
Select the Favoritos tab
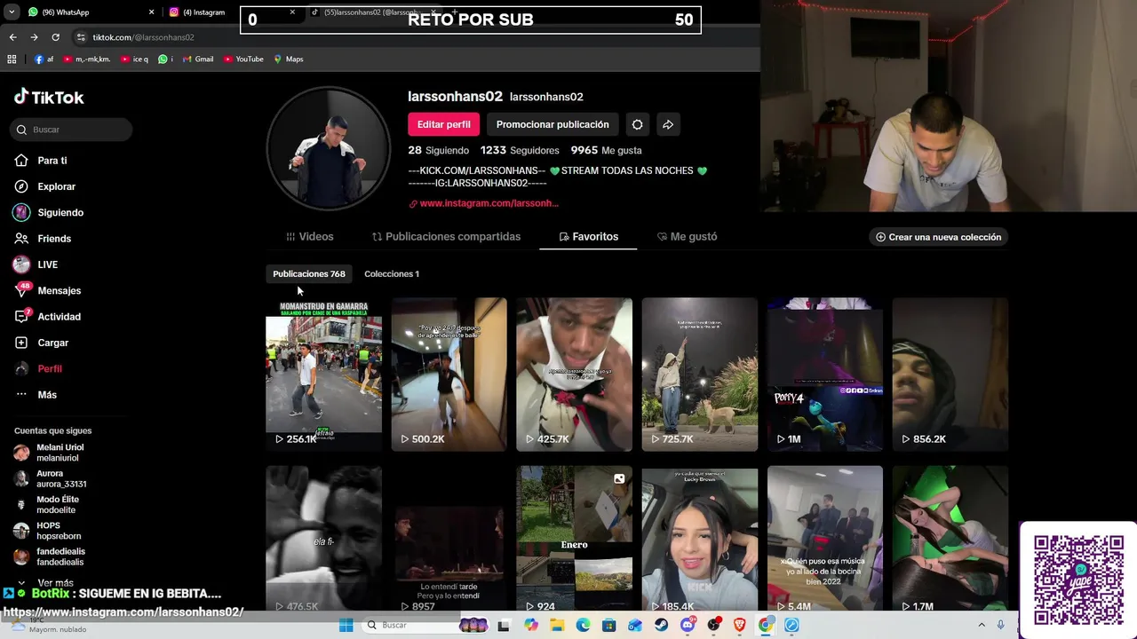tap(588, 237)
